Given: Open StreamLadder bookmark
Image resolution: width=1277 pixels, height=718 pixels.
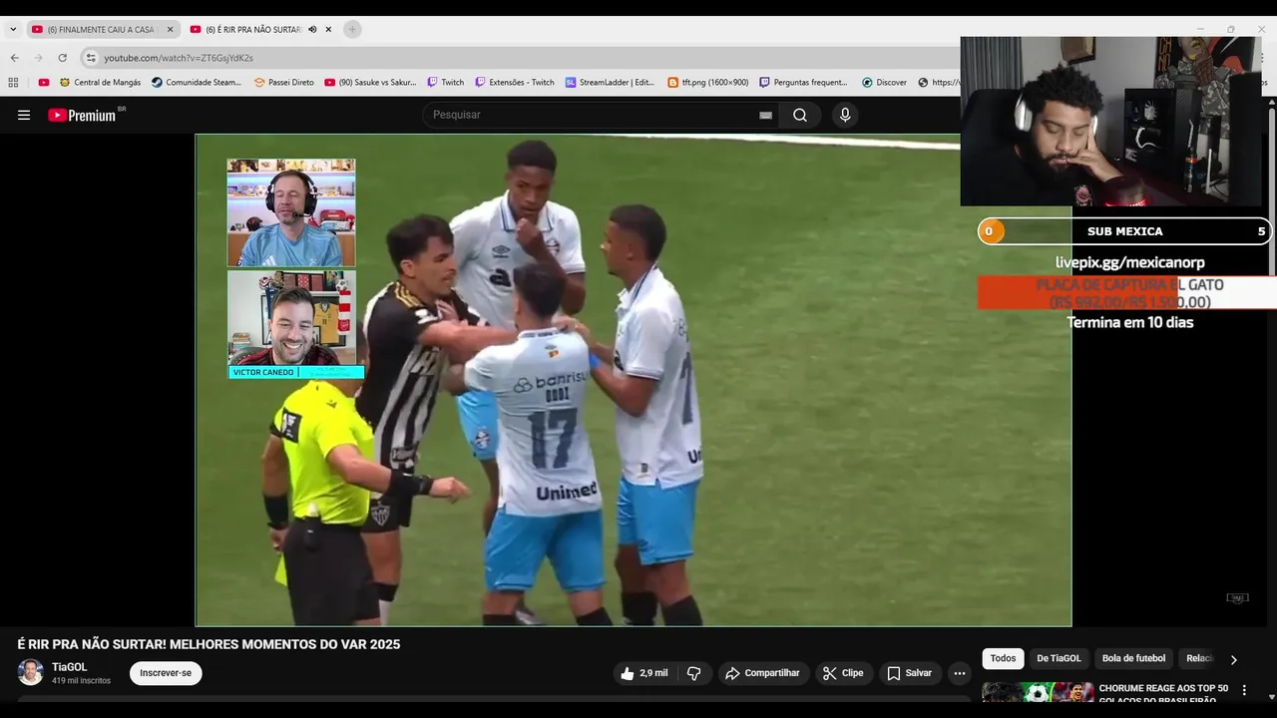Looking at the screenshot, I should pos(610,83).
